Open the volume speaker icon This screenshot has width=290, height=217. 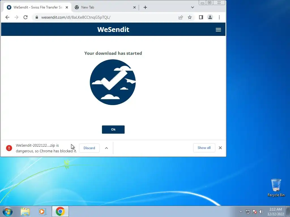click(x=261, y=212)
